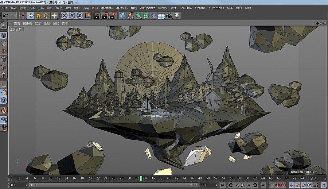Open the recent tools cross icon
The width and height of the screenshot is (328, 189).
click(x=54, y=15)
